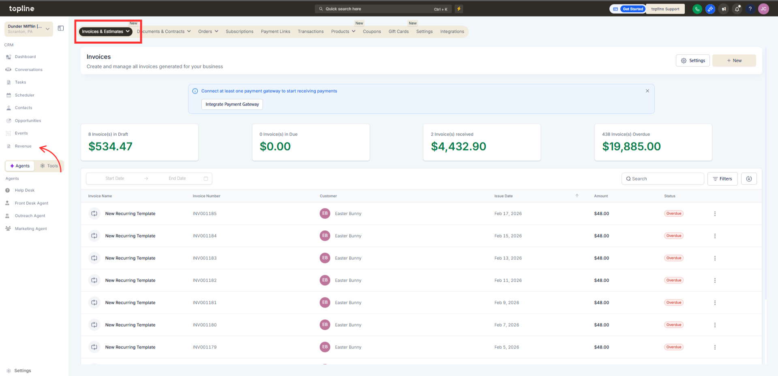This screenshot has width=778, height=376.
Task: Open the Subscriptions tab
Action: 239,32
